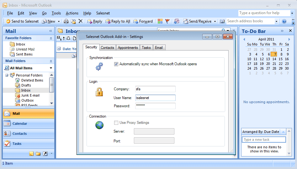Screen dimensions: 297x169
Task: Open the Help question mark icon
Action: click(284, 21)
